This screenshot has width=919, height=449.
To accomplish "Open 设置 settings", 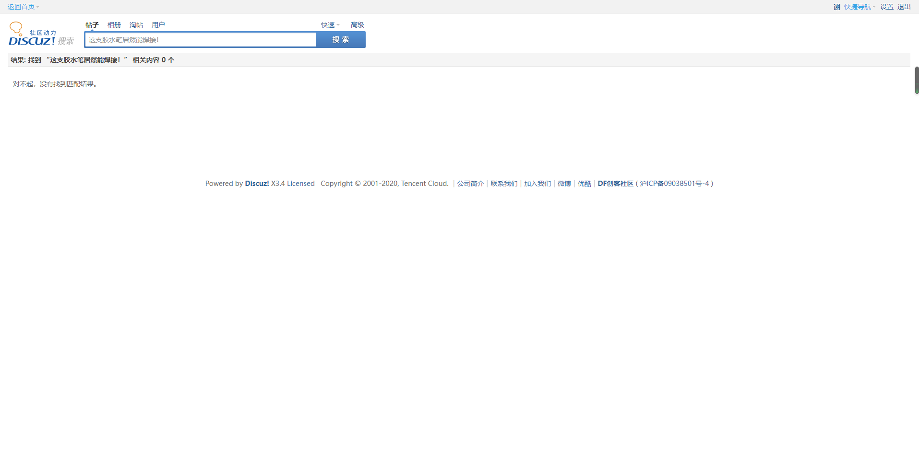I will click(887, 7).
